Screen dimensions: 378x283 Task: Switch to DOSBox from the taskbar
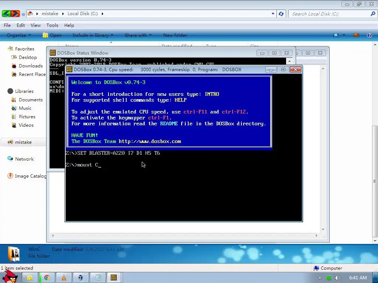pyautogui.click(x=114, y=277)
